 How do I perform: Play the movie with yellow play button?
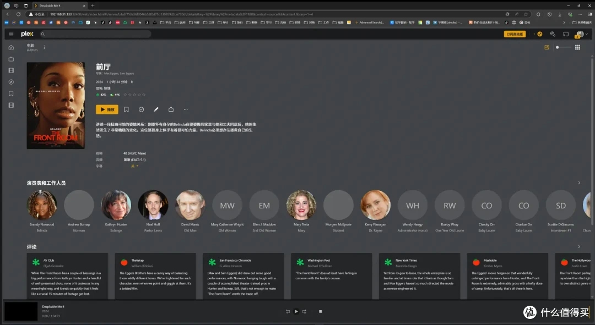click(x=107, y=109)
